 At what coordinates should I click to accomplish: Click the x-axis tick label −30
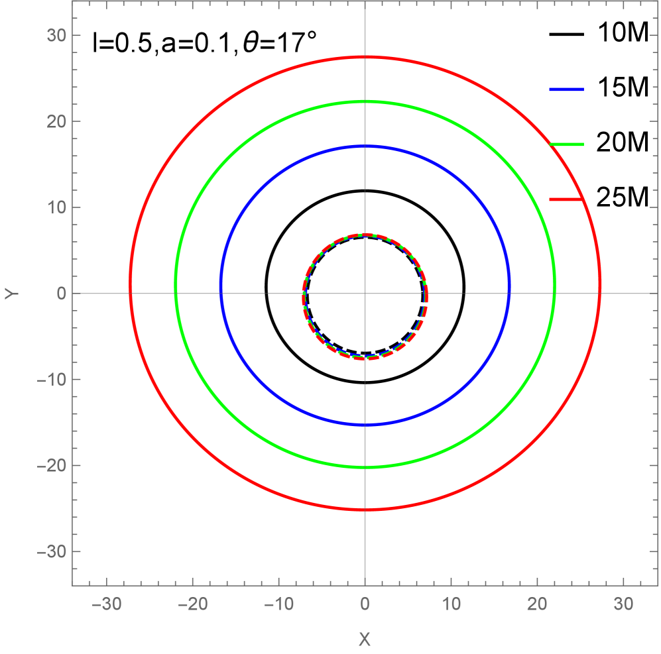[107, 604]
